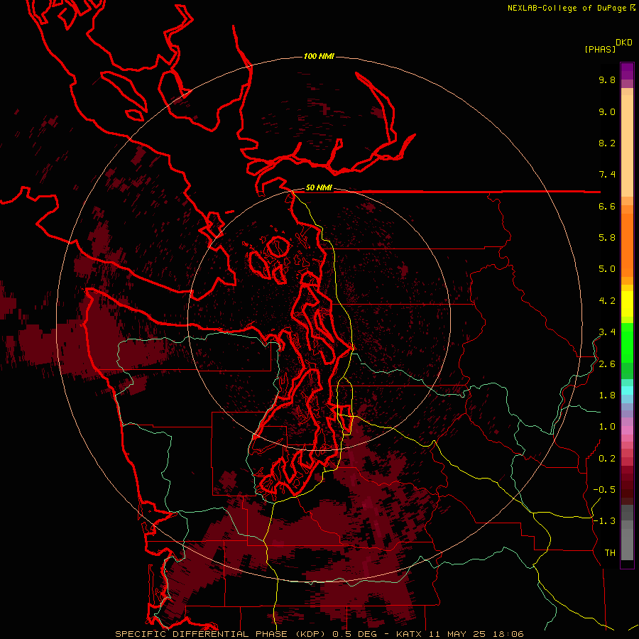The image size is (639, 639).
Task: Click the 6.6 legend value
Action: coord(607,206)
